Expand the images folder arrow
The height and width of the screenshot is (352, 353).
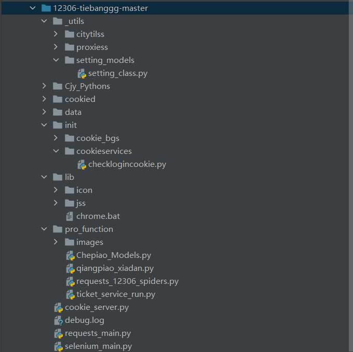[56, 242]
